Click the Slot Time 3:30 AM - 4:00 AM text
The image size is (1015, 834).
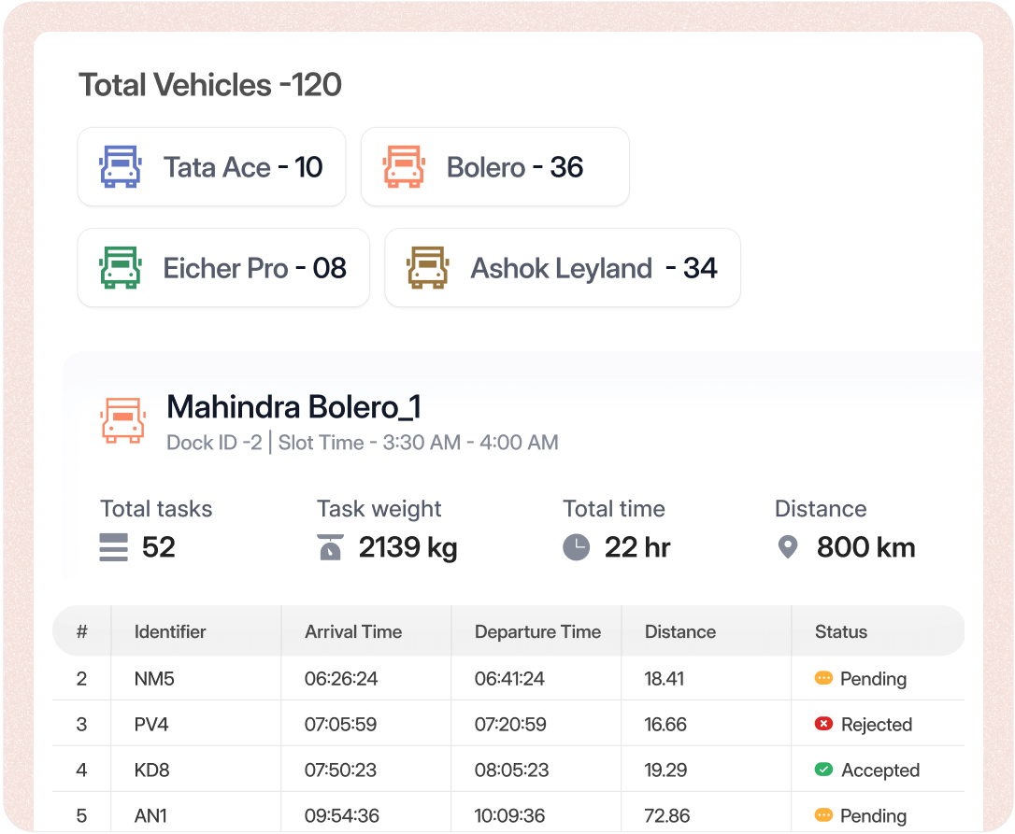(418, 443)
